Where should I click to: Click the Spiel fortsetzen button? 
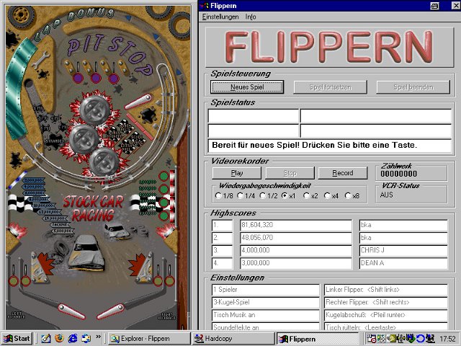pyautogui.click(x=331, y=87)
